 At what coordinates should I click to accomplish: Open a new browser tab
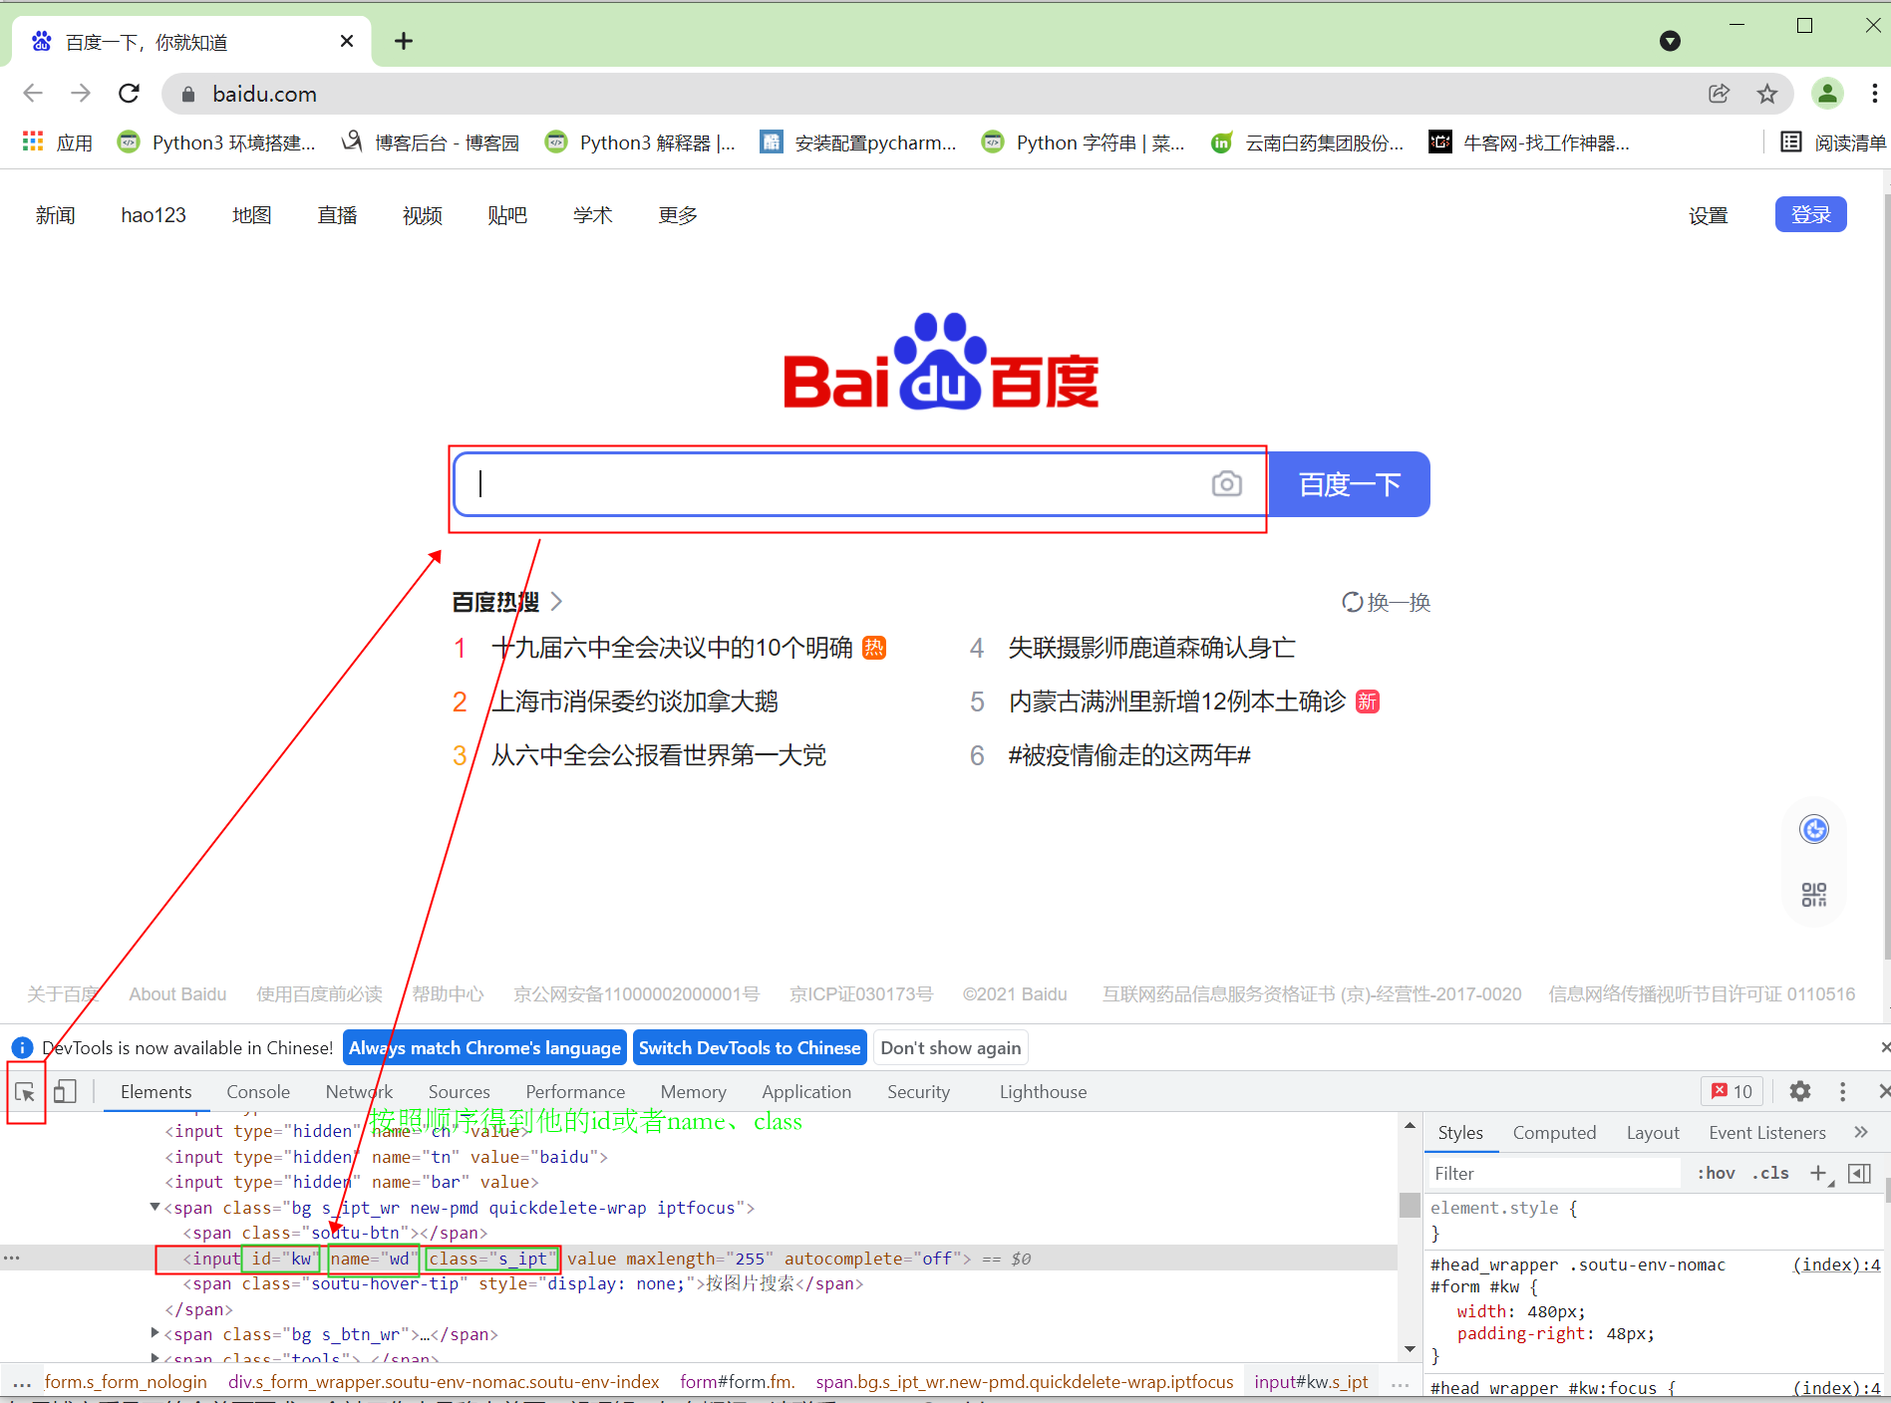404,41
